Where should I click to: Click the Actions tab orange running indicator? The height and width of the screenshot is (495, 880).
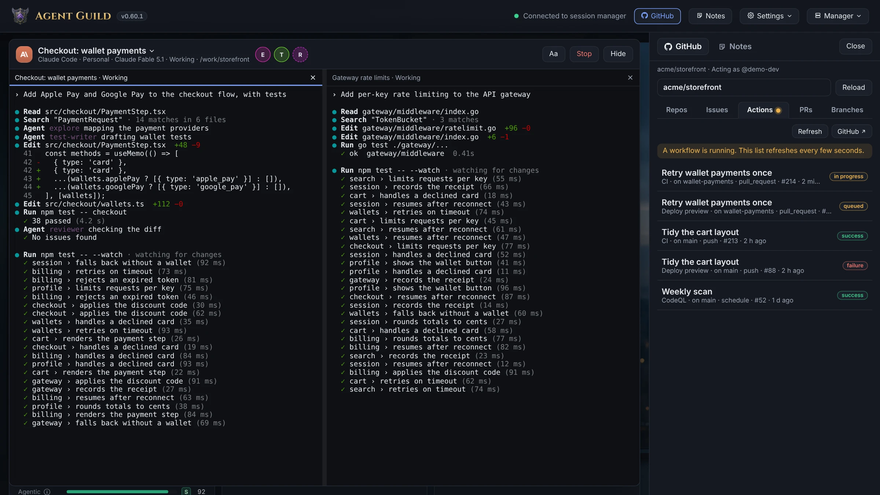coord(778,110)
